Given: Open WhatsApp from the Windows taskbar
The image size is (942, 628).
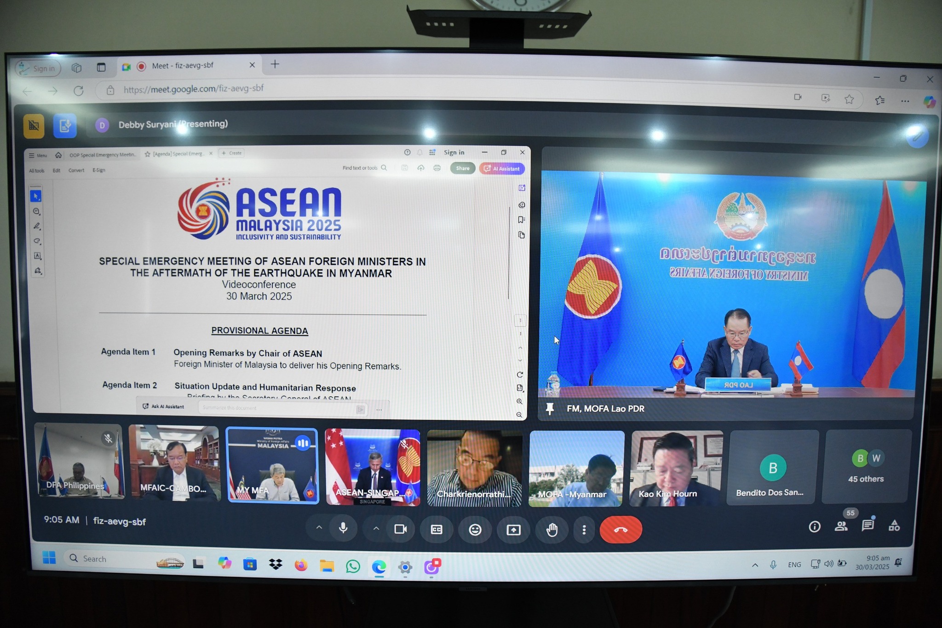Looking at the screenshot, I should [x=353, y=566].
